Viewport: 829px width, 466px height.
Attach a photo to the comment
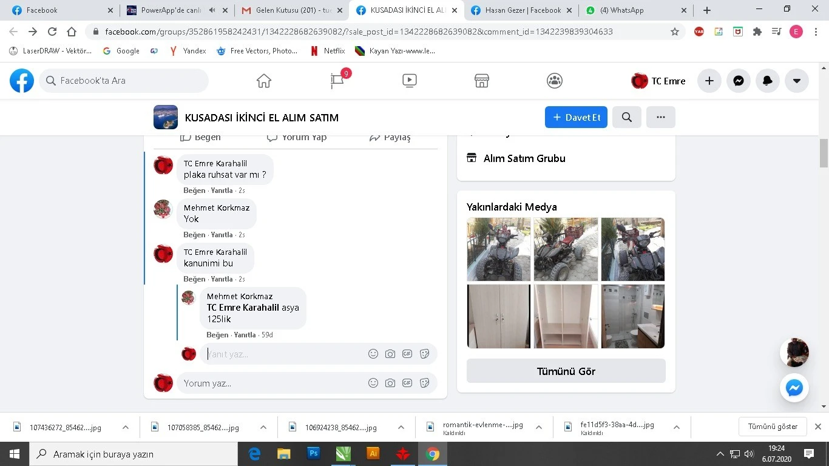390,383
